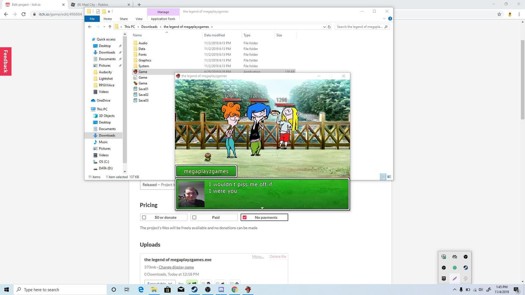Click the Downloads breadcrumb in address bar
The image size is (525, 295).
click(149, 27)
